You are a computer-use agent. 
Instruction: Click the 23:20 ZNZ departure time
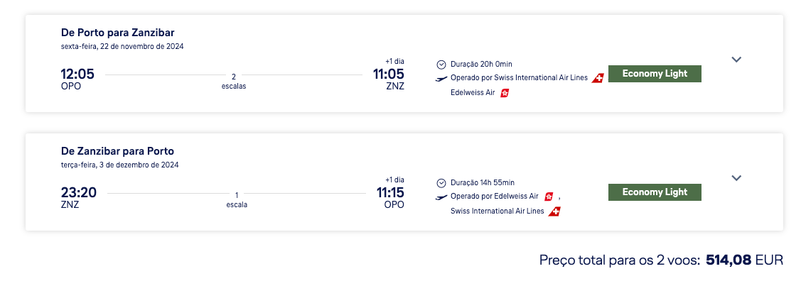79,197
